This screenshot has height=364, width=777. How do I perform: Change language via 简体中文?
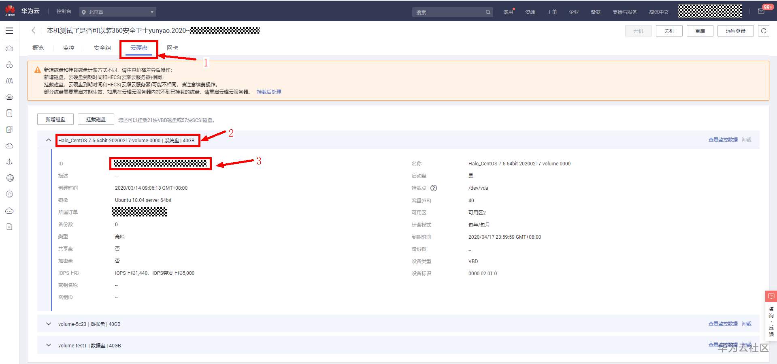(x=659, y=12)
